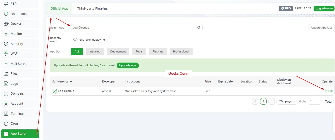Click the Domains sidebar icon
This screenshot has height=140, width=335.
click(x=6, y=94)
